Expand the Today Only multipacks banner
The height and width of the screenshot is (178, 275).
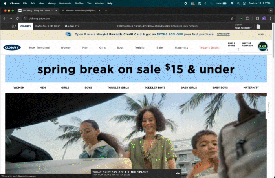pos(178,173)
